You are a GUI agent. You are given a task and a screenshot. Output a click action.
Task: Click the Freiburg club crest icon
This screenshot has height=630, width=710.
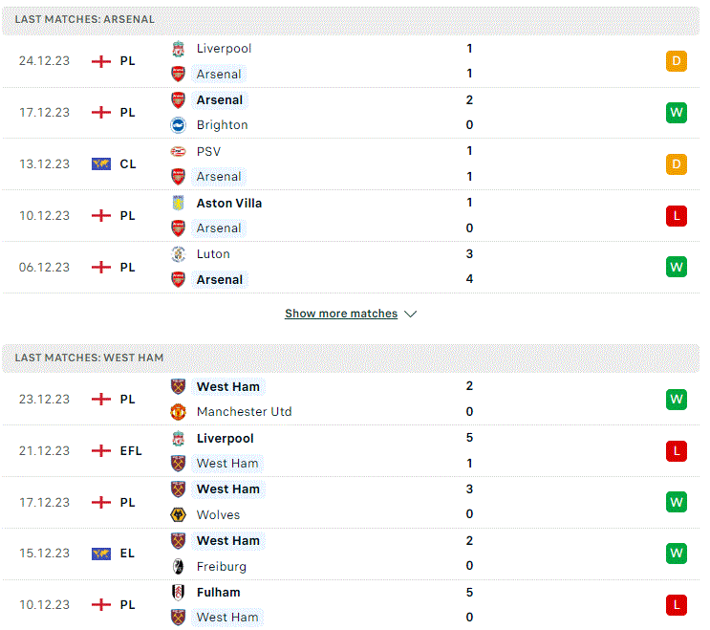(179, 567)
